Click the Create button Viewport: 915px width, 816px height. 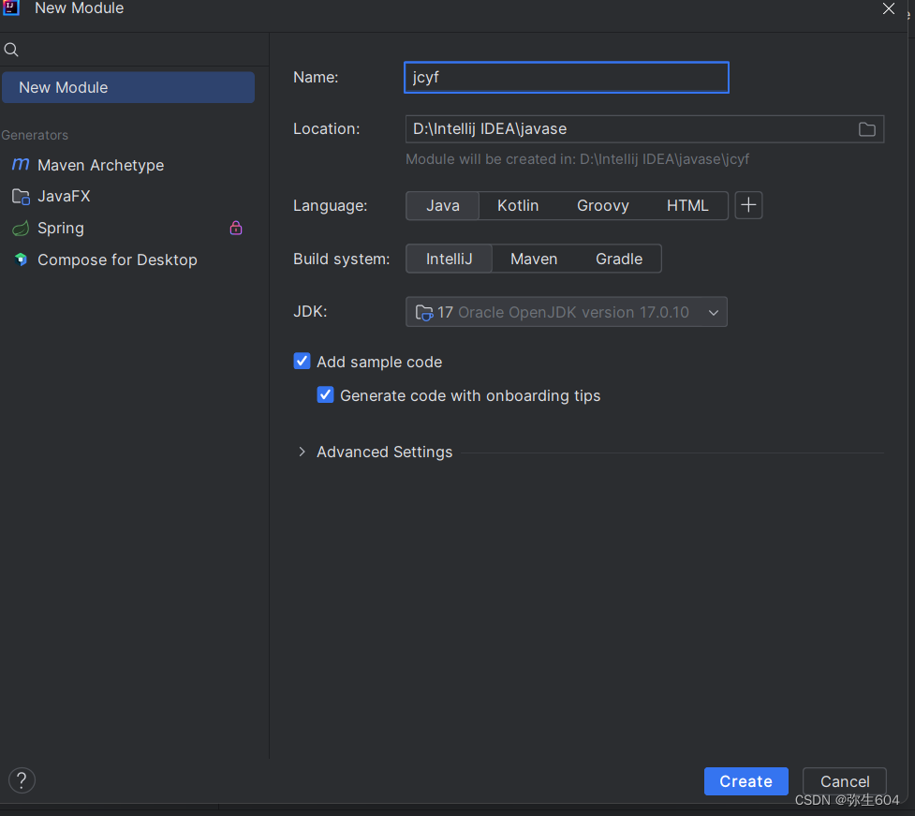pos(745,781)
